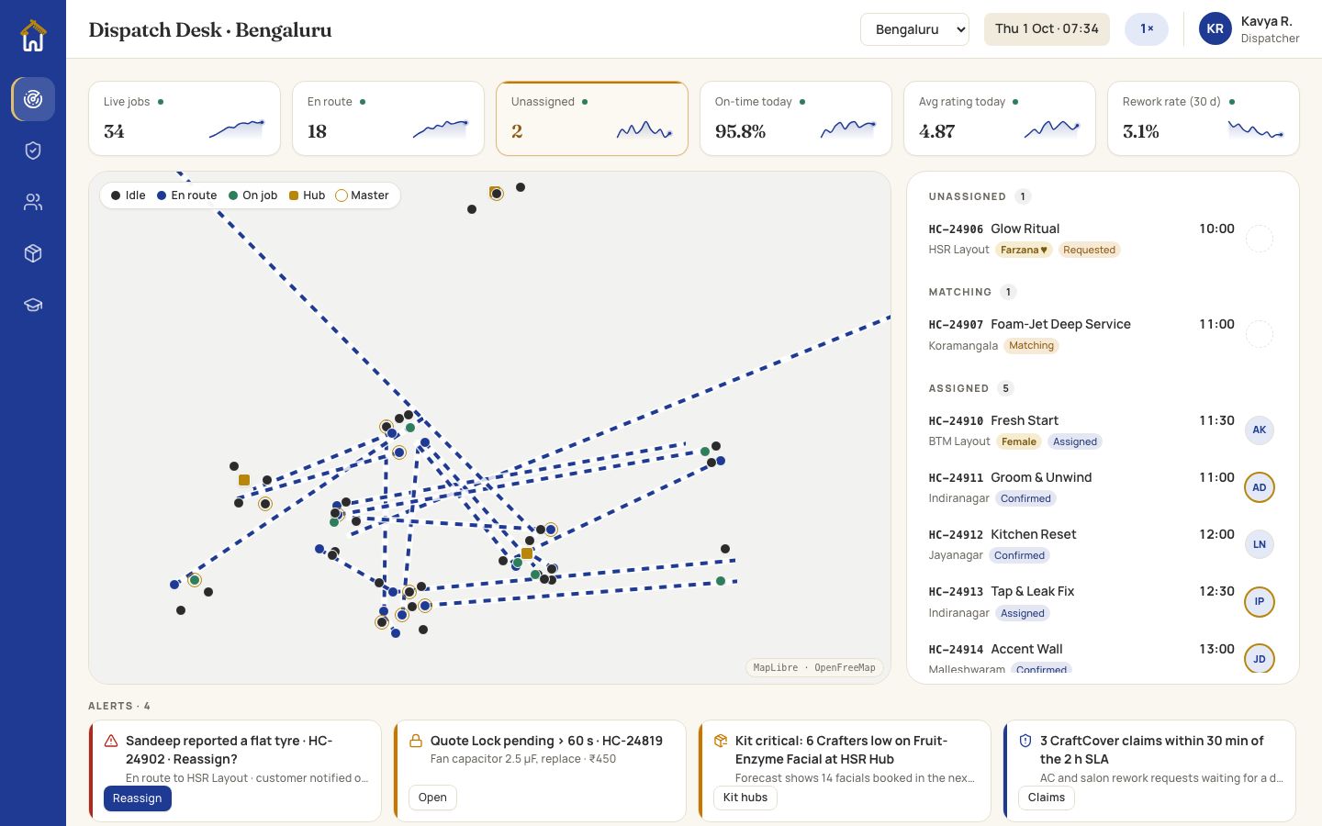The height and width of the screenshot is (826, 1322).
Task: Open the kit box sidebar icon
Action: pos(33,253)
